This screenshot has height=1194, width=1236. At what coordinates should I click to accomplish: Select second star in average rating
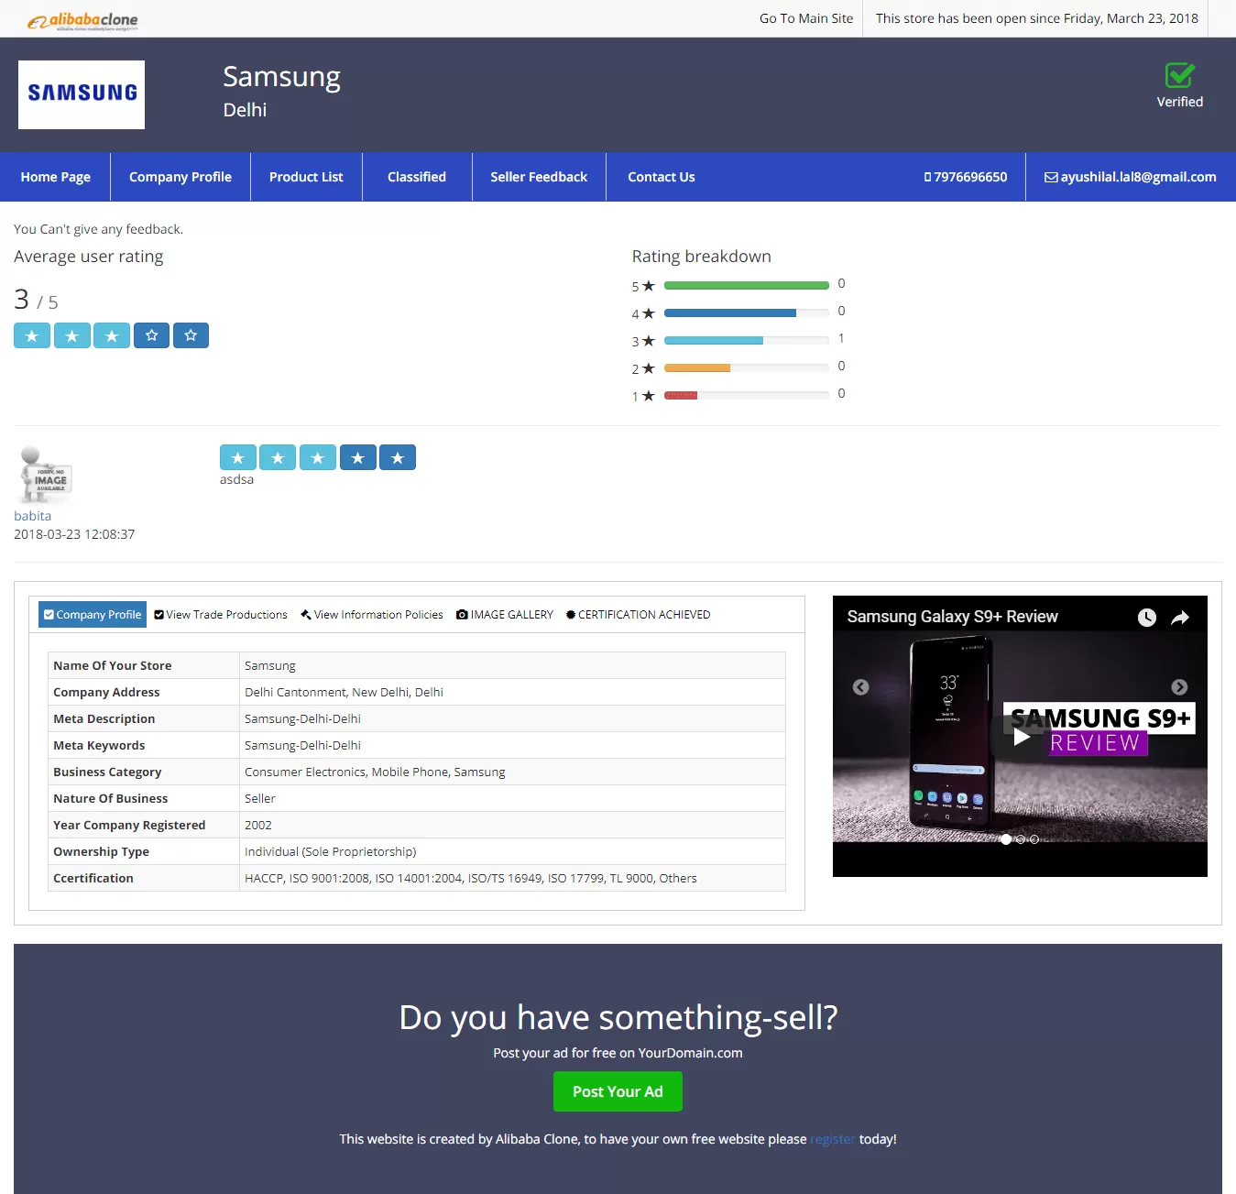click(x=72, y=335)
